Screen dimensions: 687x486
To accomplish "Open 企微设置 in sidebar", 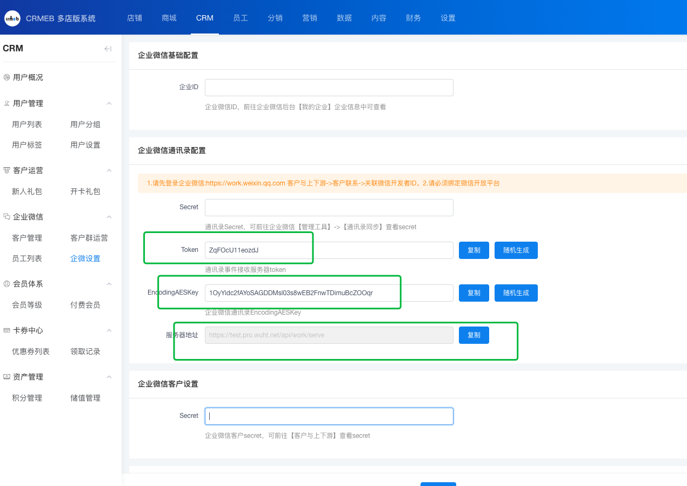I will pos(85,258).
